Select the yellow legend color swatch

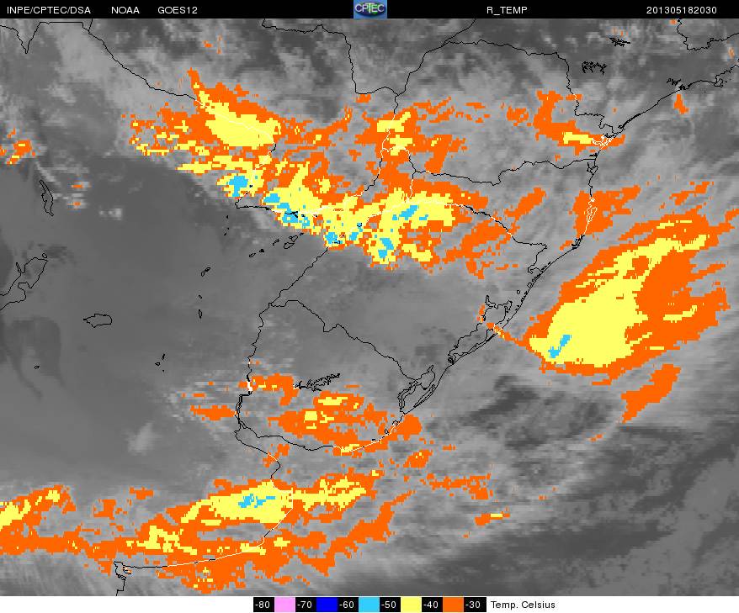click(411, 605)
